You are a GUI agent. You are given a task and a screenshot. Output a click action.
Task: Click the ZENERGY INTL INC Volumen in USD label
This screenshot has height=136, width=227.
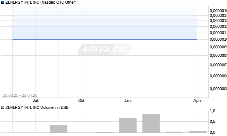click(37, 107)
